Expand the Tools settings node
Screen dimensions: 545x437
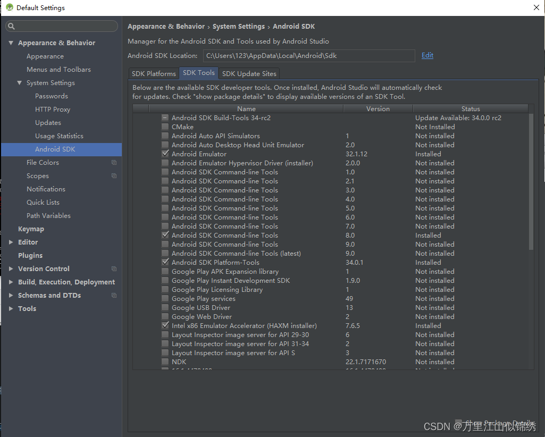(x=11, y=308)
